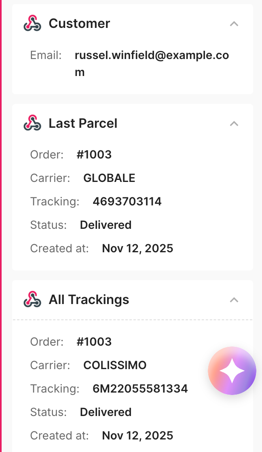Screen dimensions: 262x452
Task: Click the GLOBALE carrier value
Action: [x=109, y=178]
